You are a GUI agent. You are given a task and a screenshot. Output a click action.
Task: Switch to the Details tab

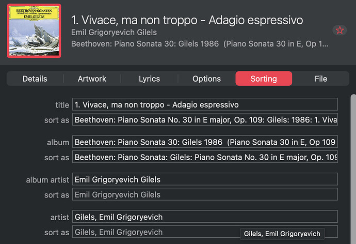click(x=35, y=79)
